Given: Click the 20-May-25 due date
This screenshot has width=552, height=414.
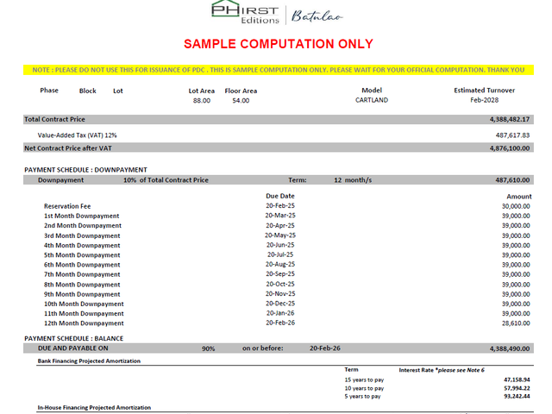Looking at the screenshot, I should [x=280, y=235].
